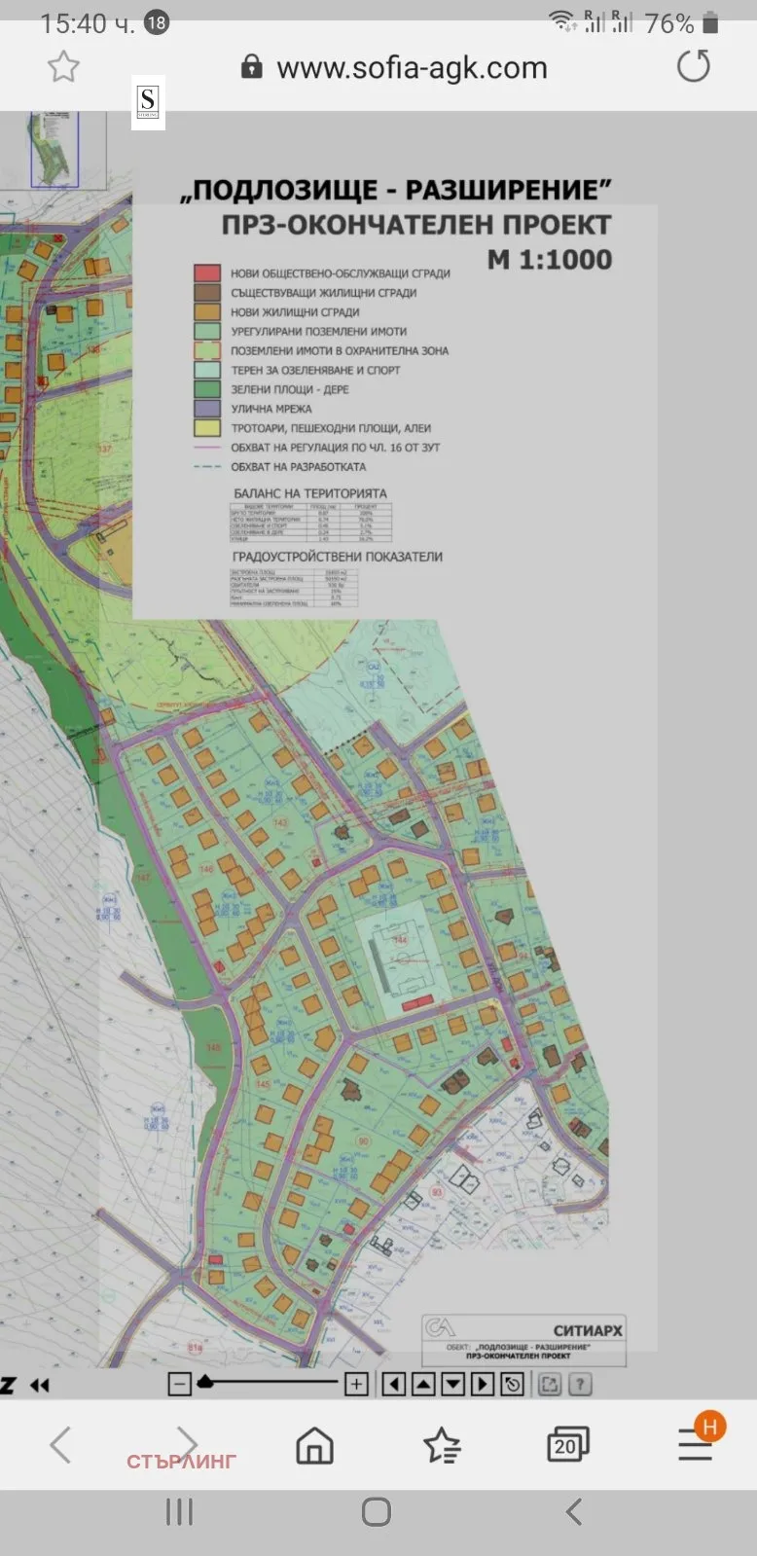Image resolution: width=757 pixels, height=1556 pixels.
Task: Click the www.sofia-agk.com address bar
Action: pos(412,68)
